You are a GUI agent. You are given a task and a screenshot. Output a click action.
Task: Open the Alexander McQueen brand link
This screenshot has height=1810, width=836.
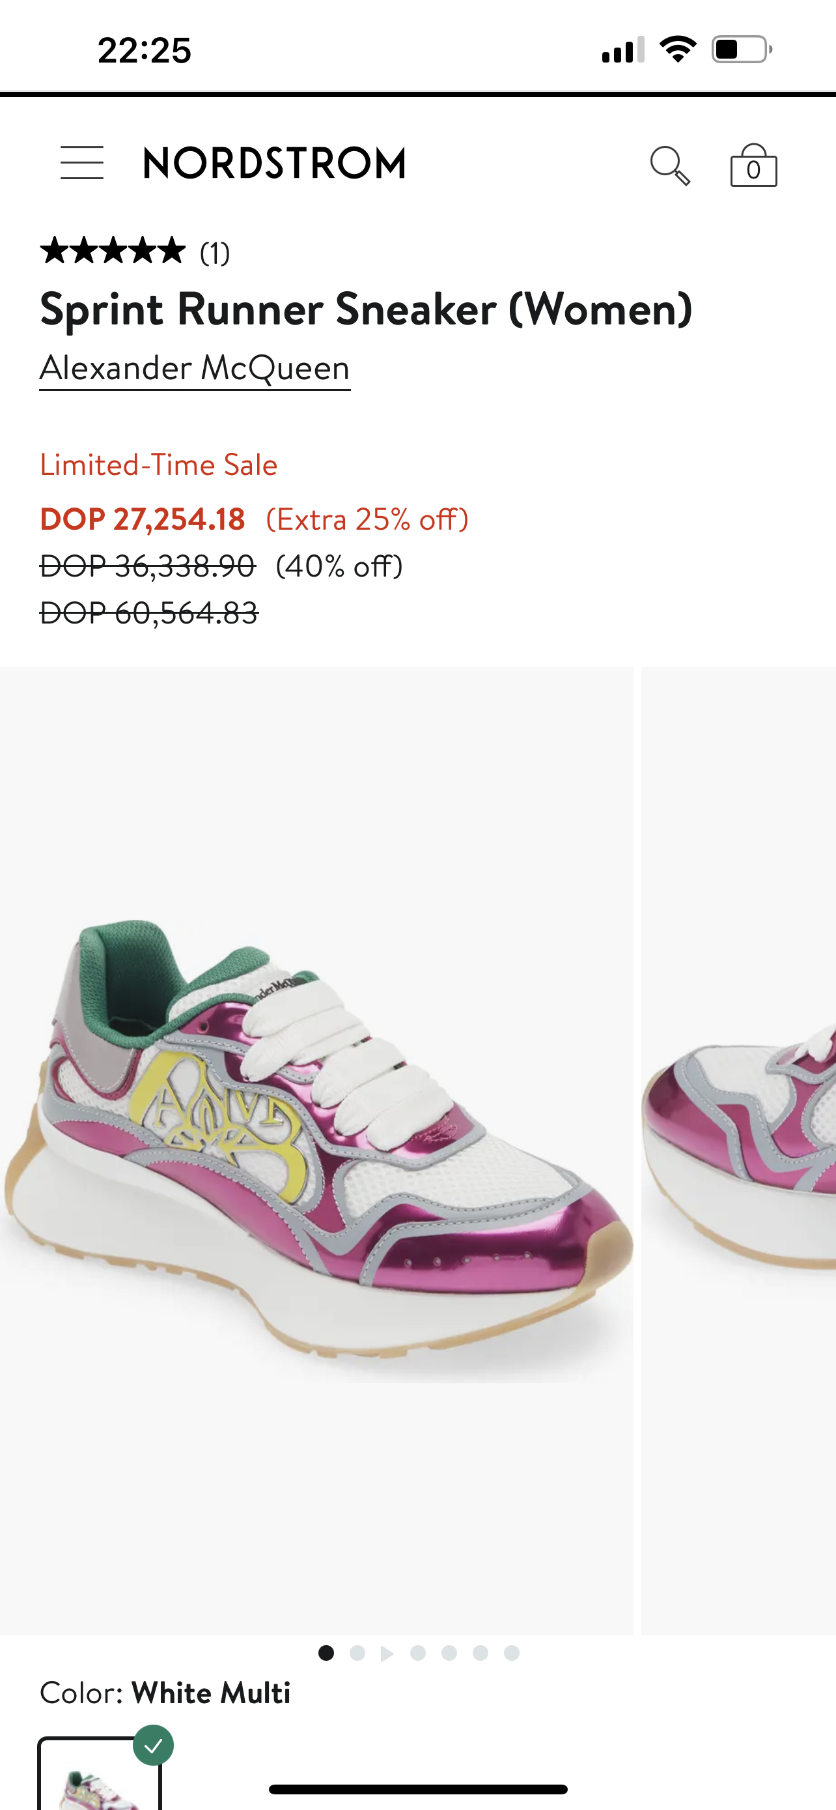pos(195,368)
